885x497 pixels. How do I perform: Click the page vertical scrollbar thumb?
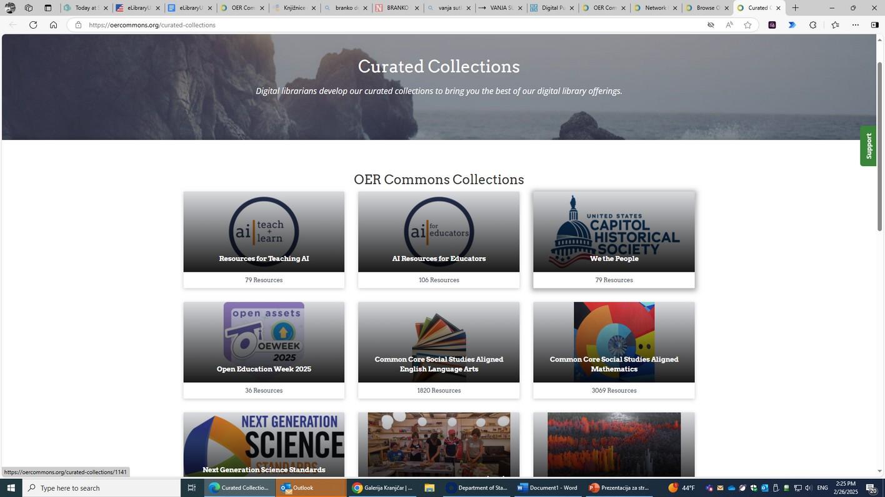[x=879, y=147]
